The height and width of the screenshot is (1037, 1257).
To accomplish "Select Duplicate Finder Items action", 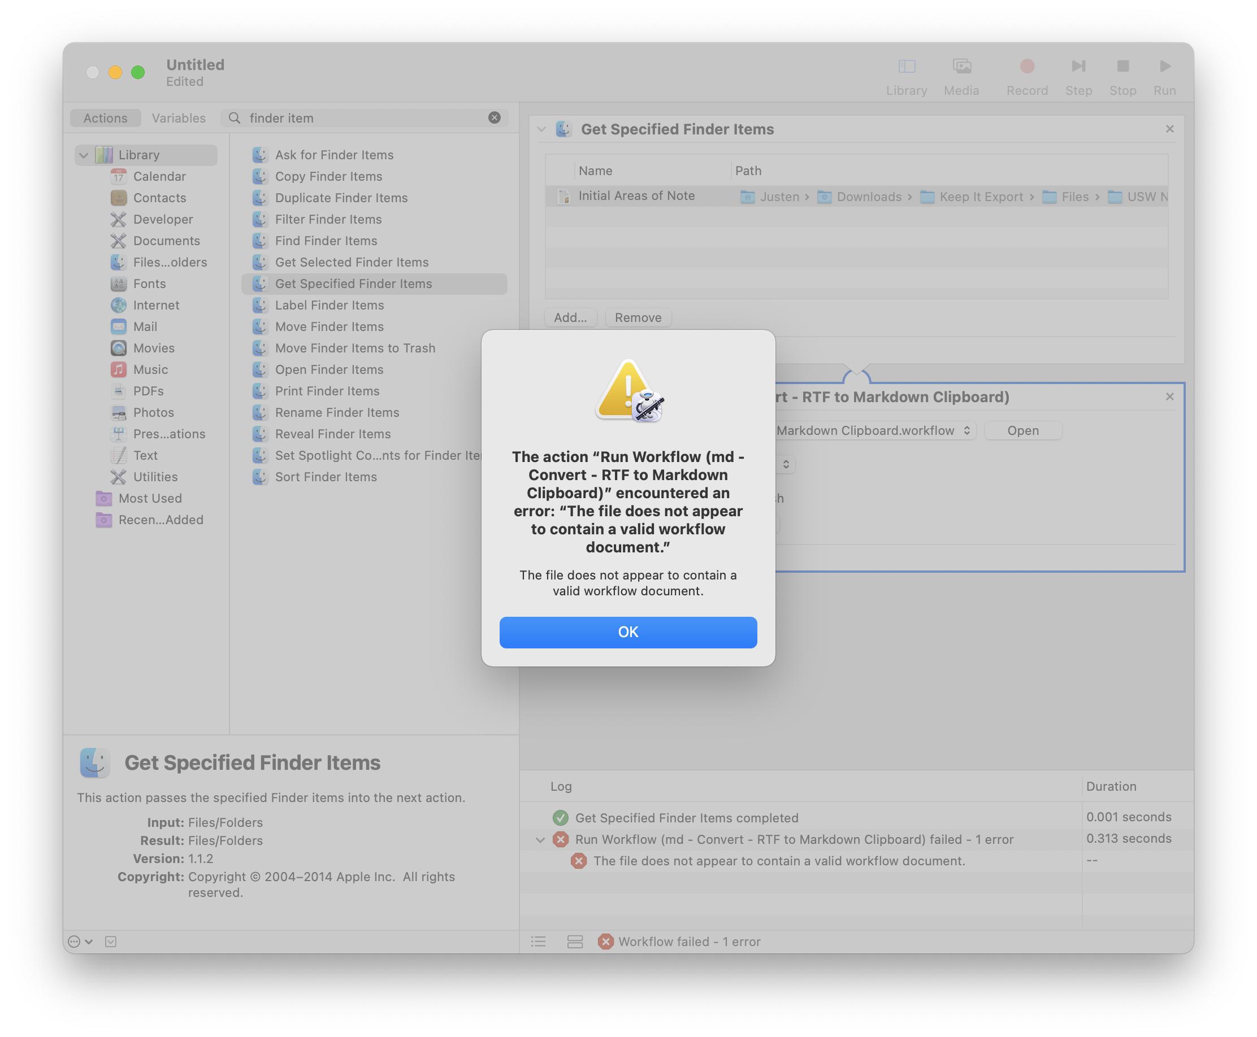I will [x=341, y=198].
